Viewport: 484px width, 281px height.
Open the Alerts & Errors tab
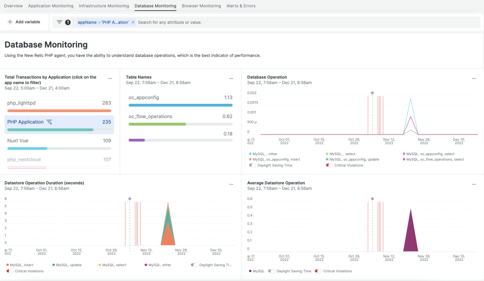241,6
